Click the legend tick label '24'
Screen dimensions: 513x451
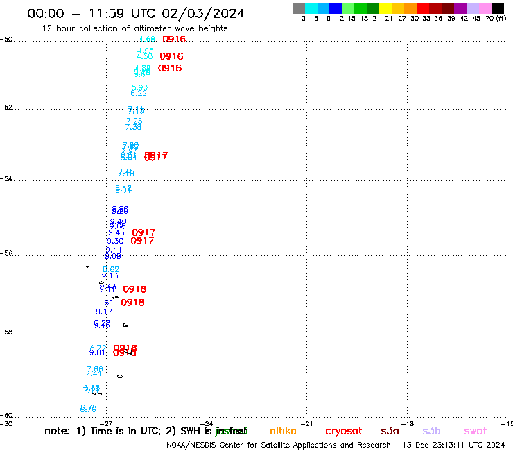click(x=389, y=19)
